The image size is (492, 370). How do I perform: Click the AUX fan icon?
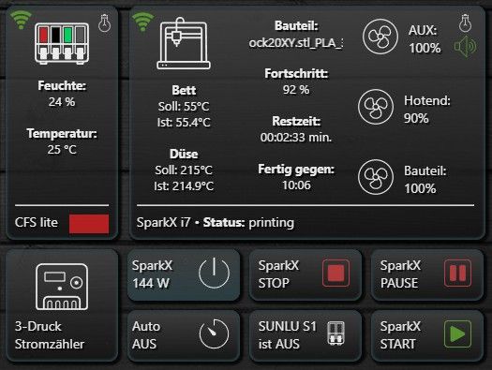[x=380, y=37]
